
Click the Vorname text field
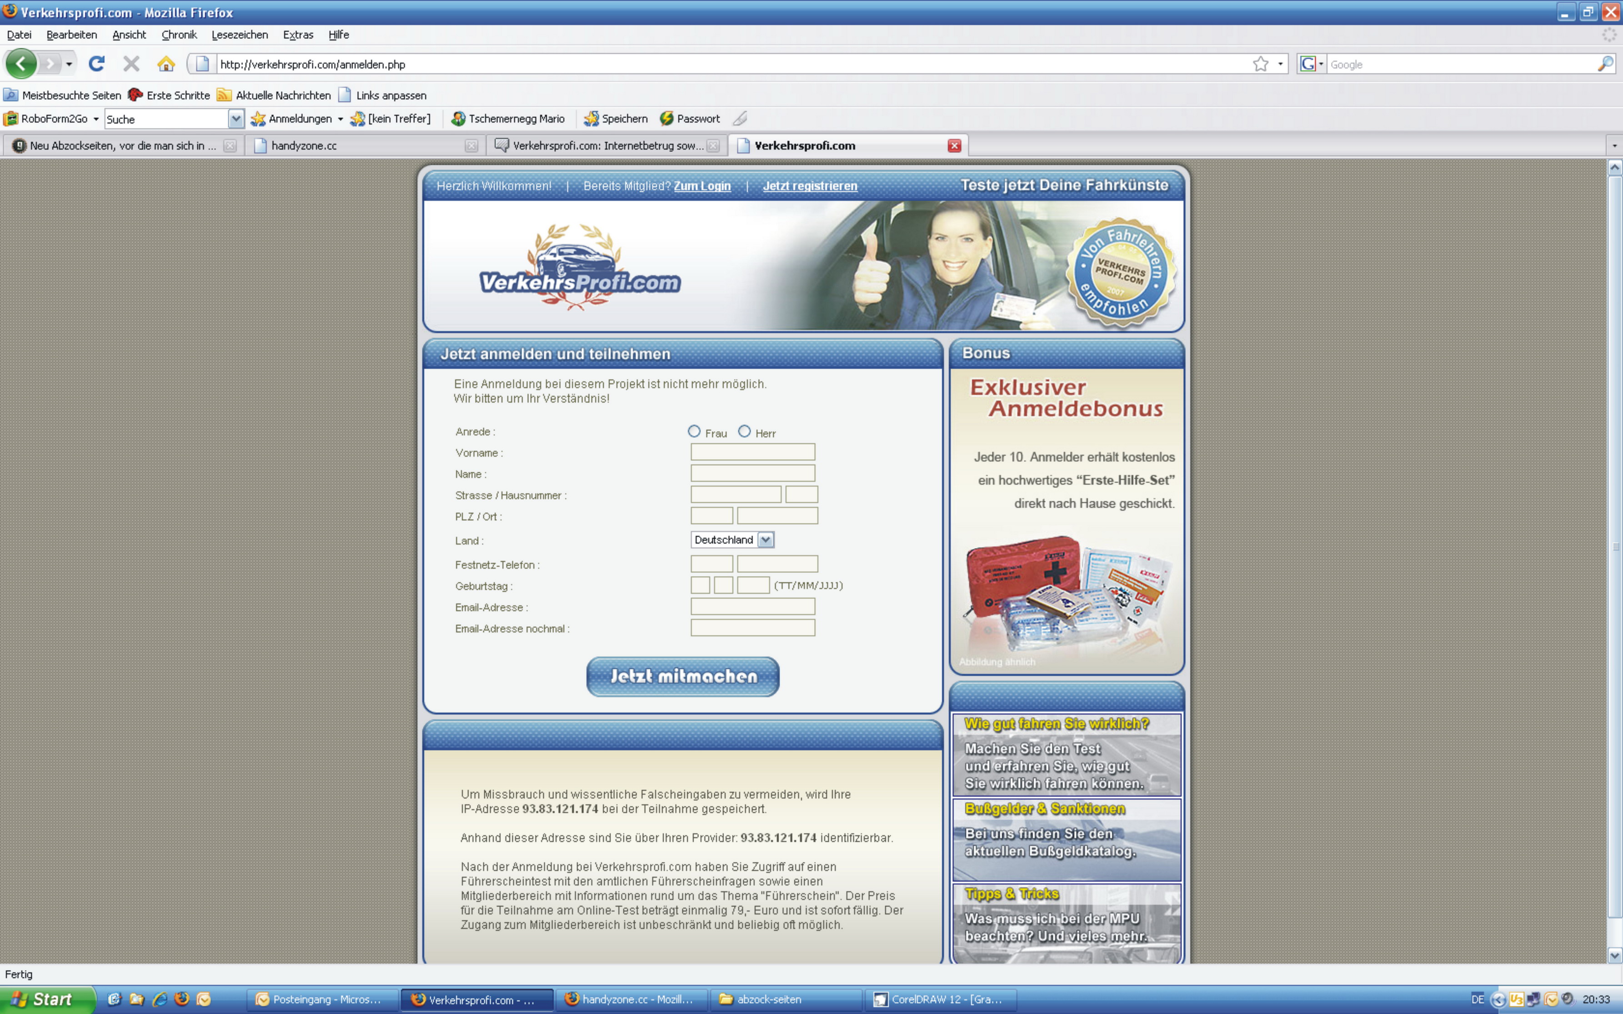752,452
